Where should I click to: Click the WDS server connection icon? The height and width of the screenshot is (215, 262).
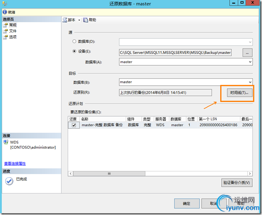tap(6, 142)
